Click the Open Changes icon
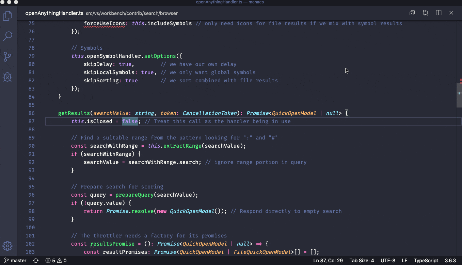This screenshot has height=265, width=462. click(425, 13)
